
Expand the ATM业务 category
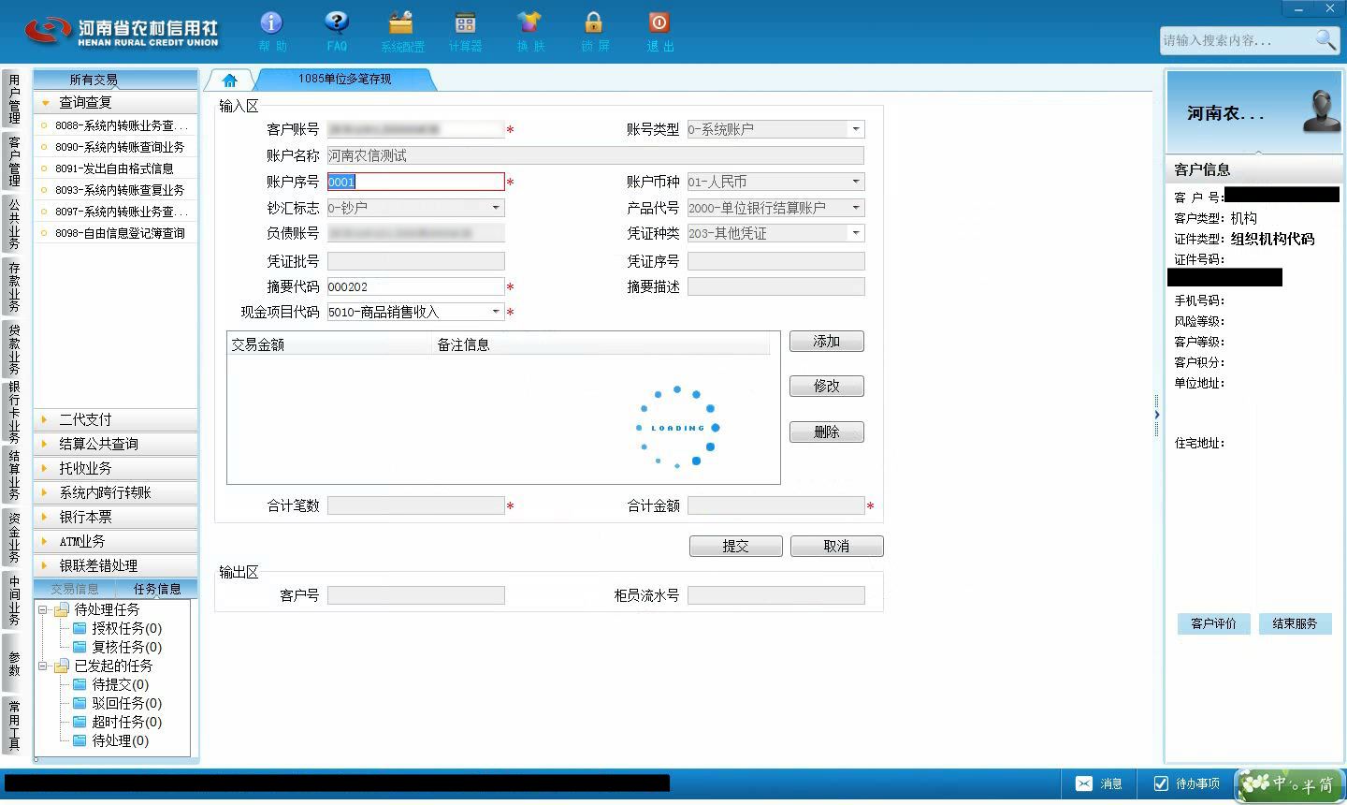click(x=116, y=541)
